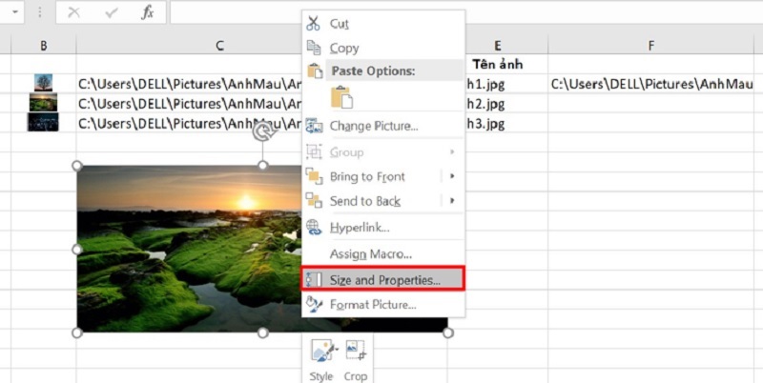Viewport: 763px width, 383px height.
Task: Click the Copy icon in context menu
Action: (x=314, y=48)
